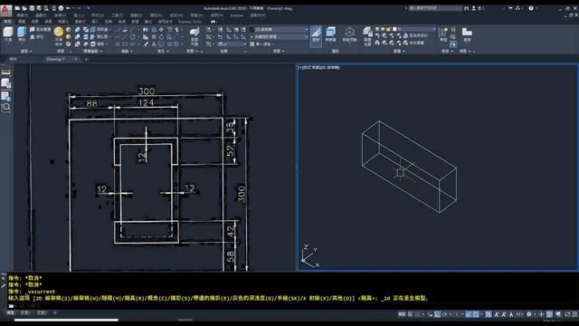Expand the Layers (圖層) panel

click(399, 52)
